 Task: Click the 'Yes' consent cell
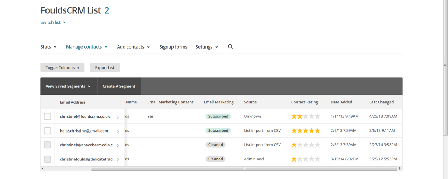click(150, 116)
